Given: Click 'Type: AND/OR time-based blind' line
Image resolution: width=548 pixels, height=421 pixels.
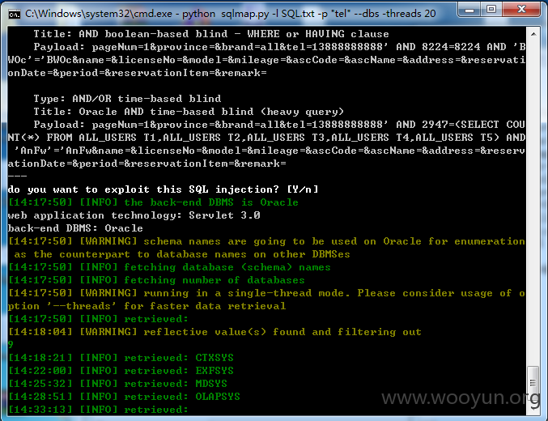Looking at the screenshot, I should [127, 99].
